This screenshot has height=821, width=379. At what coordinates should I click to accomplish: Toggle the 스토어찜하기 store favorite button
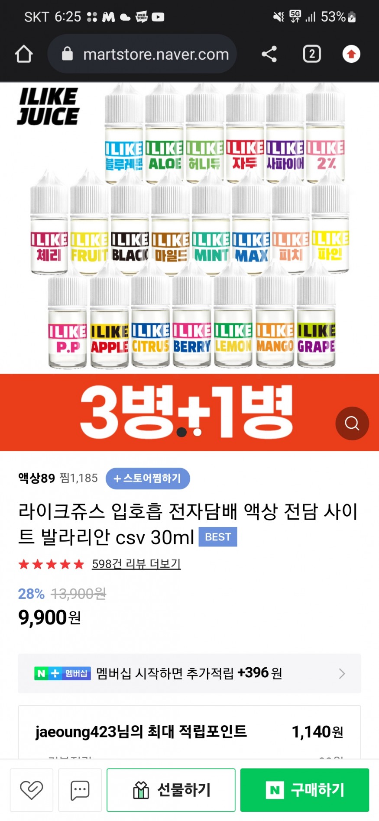point(148,478)
